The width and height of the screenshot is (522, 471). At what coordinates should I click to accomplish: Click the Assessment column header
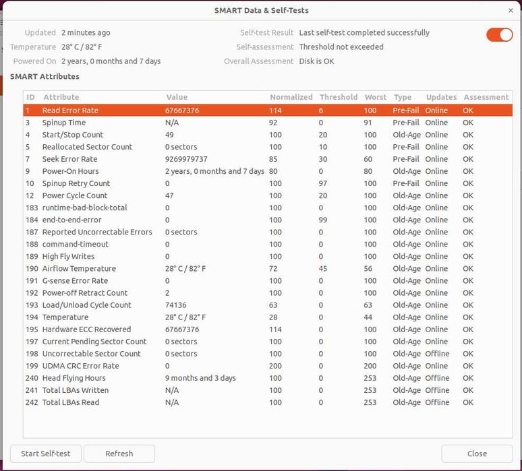[486, 97]
